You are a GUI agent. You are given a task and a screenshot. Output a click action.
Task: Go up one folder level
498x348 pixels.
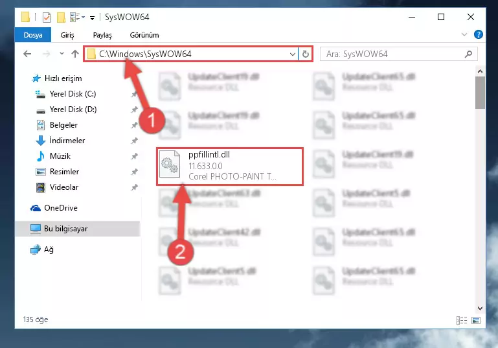coord(75,54)
